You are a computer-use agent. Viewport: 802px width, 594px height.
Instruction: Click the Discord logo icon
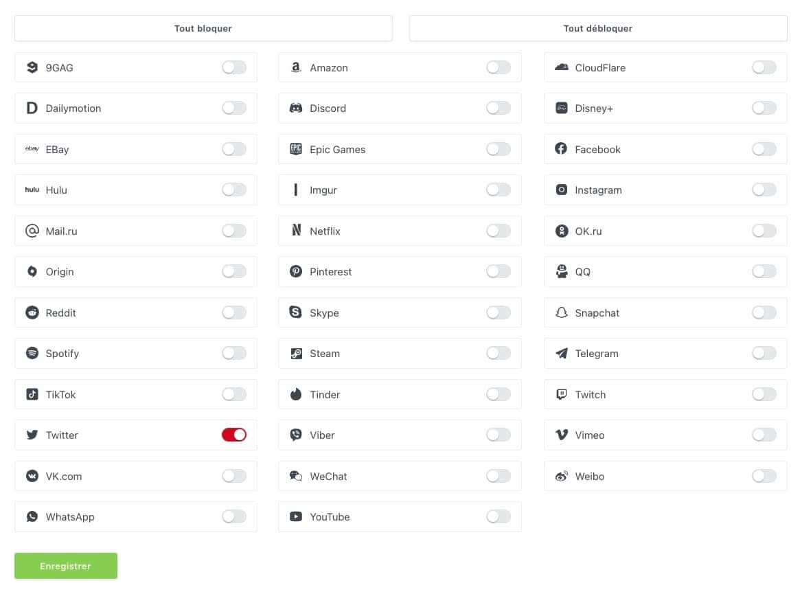(x=296, y=108)
